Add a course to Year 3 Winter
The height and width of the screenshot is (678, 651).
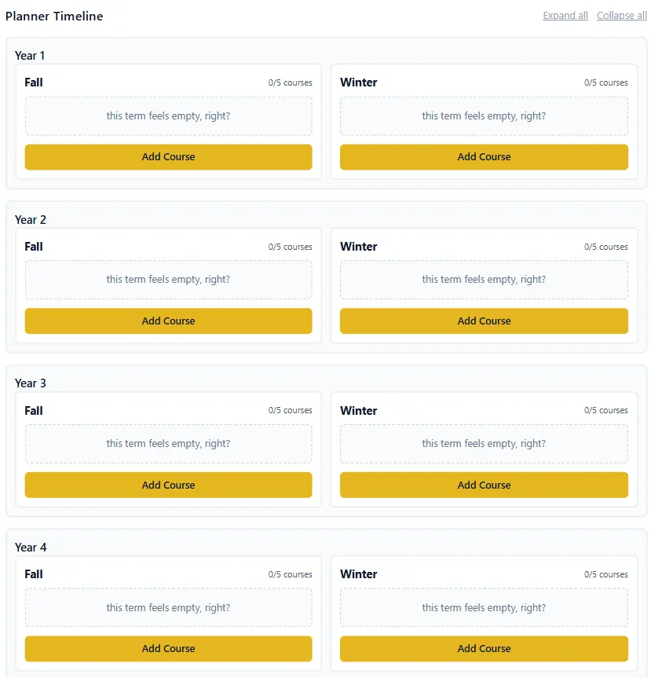point(484,486)
